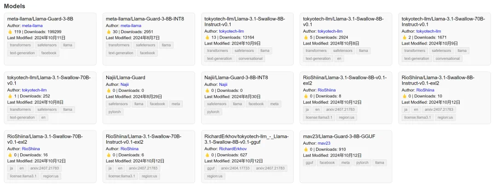The image size is (497, 192).
Task: Click the thumbs-up icon on the RichardErkhov model card
Action: point(207,155)
